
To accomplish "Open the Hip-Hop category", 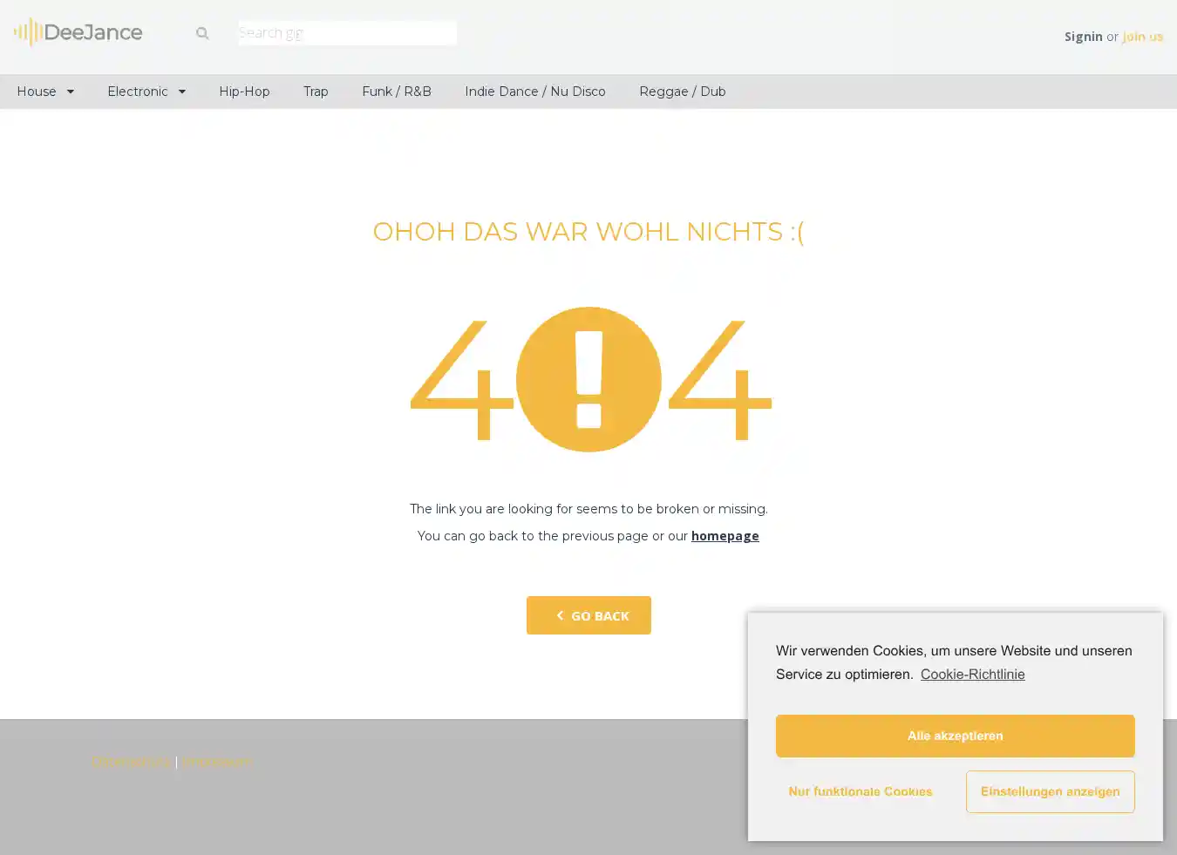I will [x=244, y=92].
